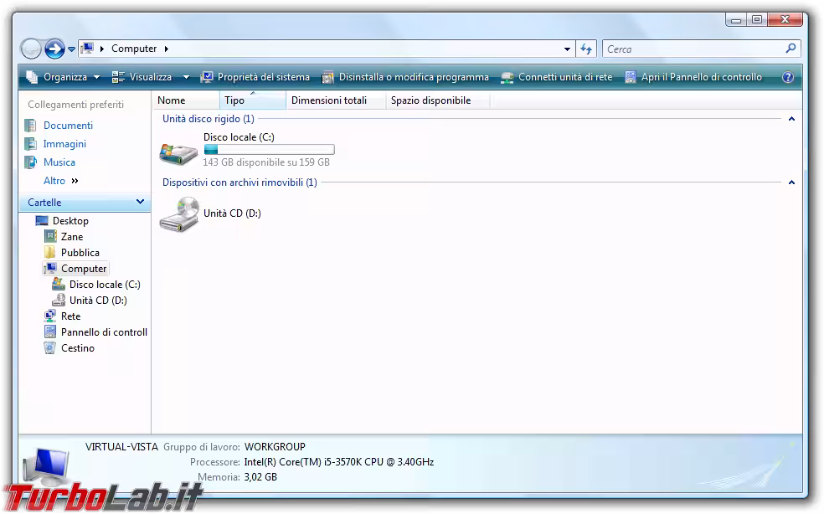Screen dimensions: 824x514
Task: Open Proprietà del sistema
Action: 255,77
